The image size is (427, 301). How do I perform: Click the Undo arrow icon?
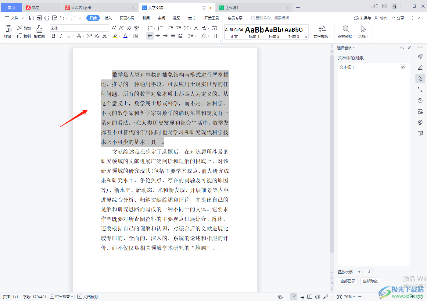pyautogui.click(x=62, y=18)
